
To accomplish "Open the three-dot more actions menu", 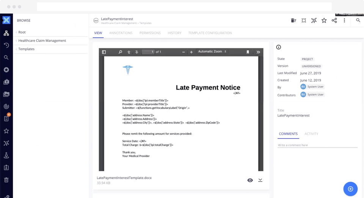I will click(344, 20).
